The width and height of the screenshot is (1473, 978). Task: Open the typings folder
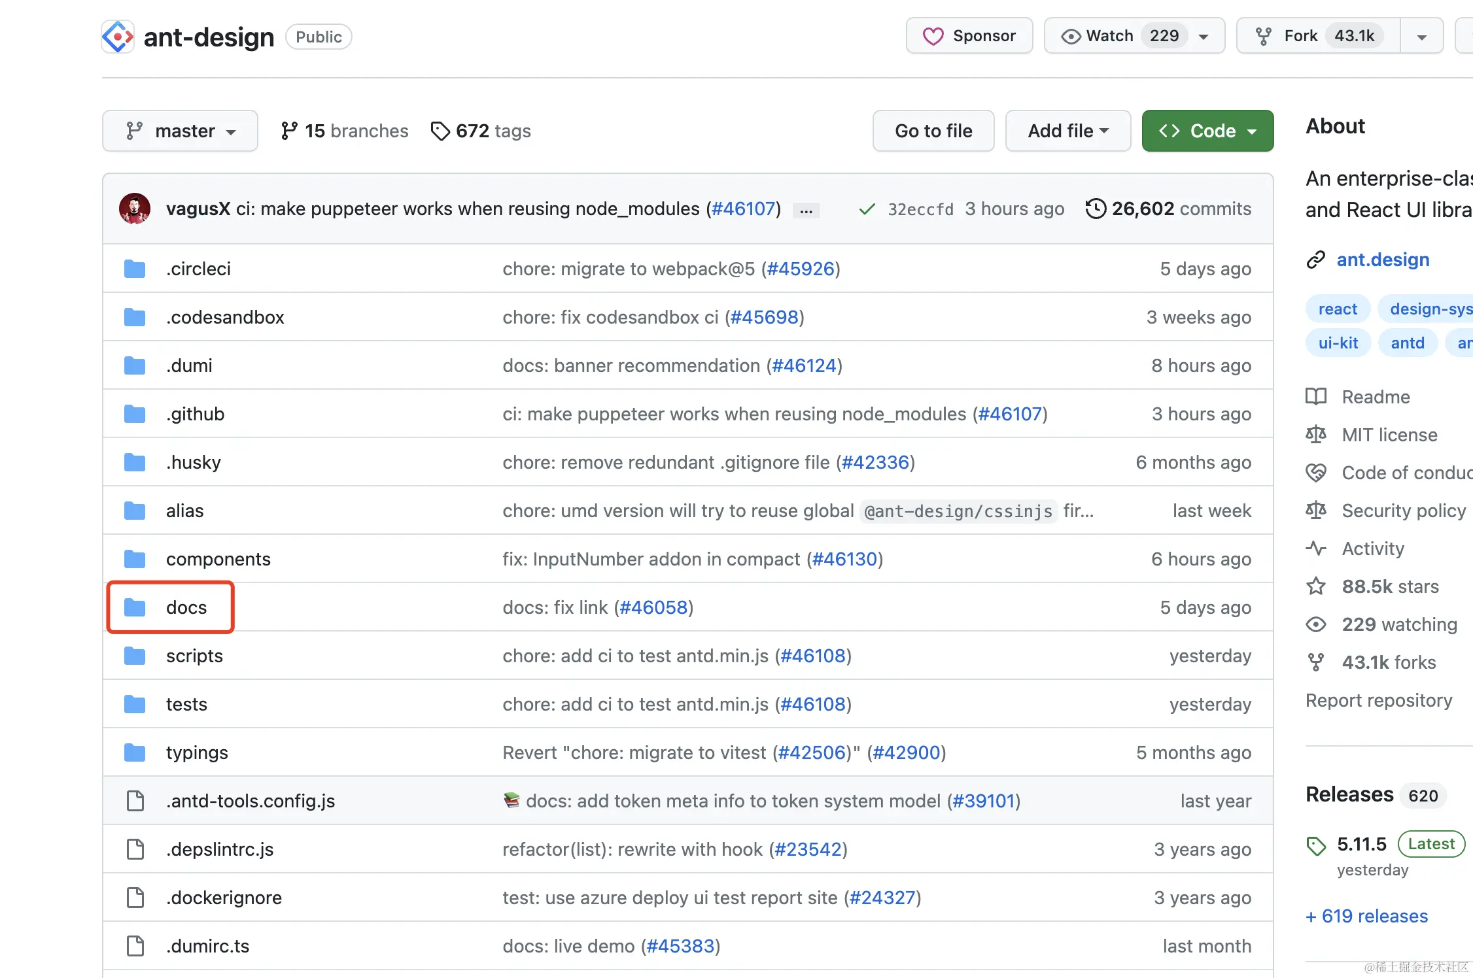(x=197, y=752)
